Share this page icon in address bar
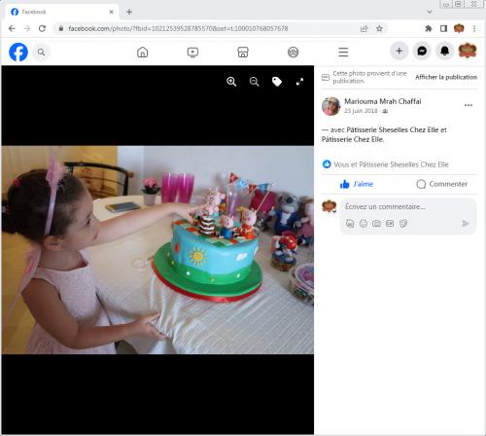 click(x=364, y=29)
